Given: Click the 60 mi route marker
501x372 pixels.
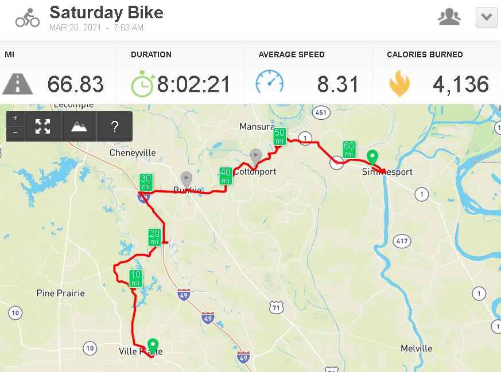Looking at the screenshot, I should [x=349, y=149].
